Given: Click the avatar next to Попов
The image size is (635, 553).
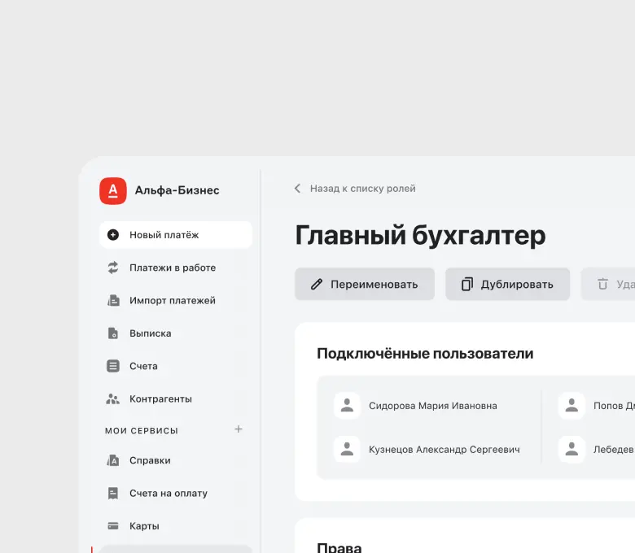Looking at the screenshot, I should click(571, 405).
